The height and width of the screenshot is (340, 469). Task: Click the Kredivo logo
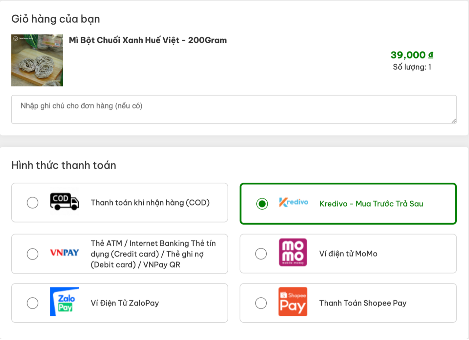pyautogui.click(x=294, y=202)
